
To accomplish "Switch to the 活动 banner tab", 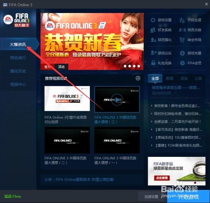I will pyautogui.click(x=61, y=67).
